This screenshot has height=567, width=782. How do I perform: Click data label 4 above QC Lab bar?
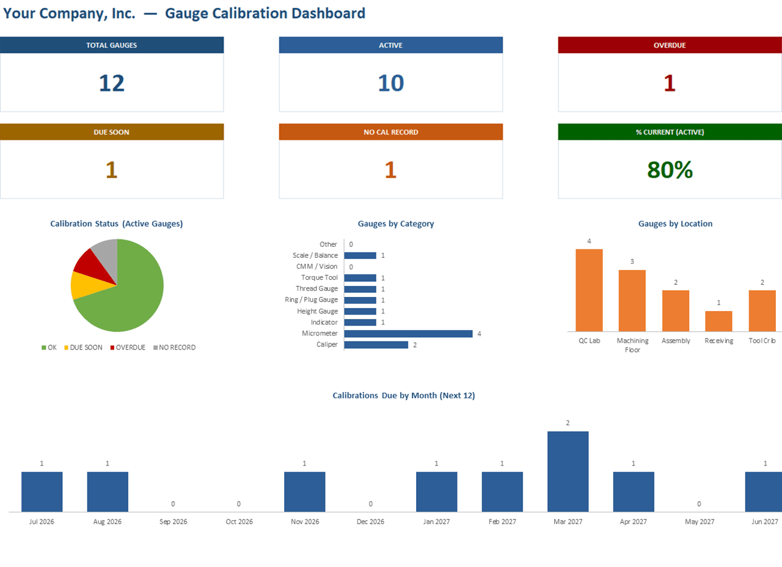click(x=589, y=241)
